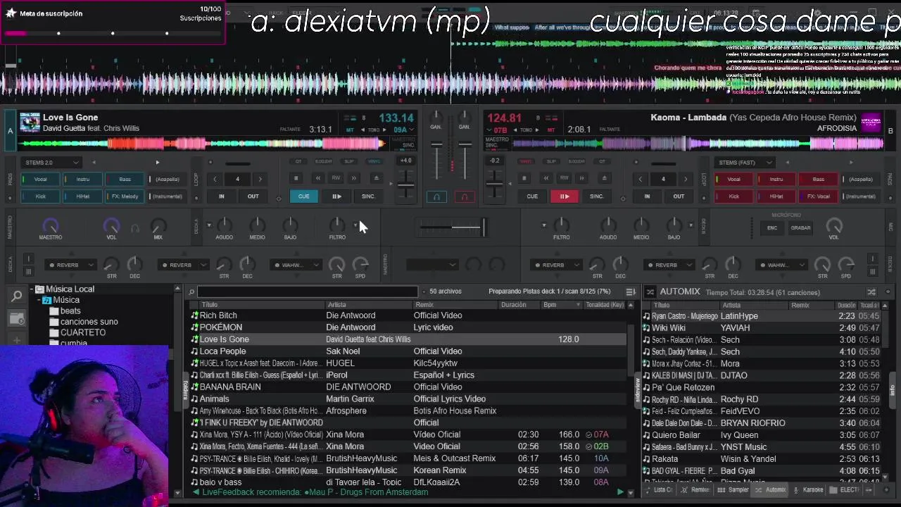Toggle SLIP mode on deck B
Viewport: 901px width, 507px height.
coord(551,161)
